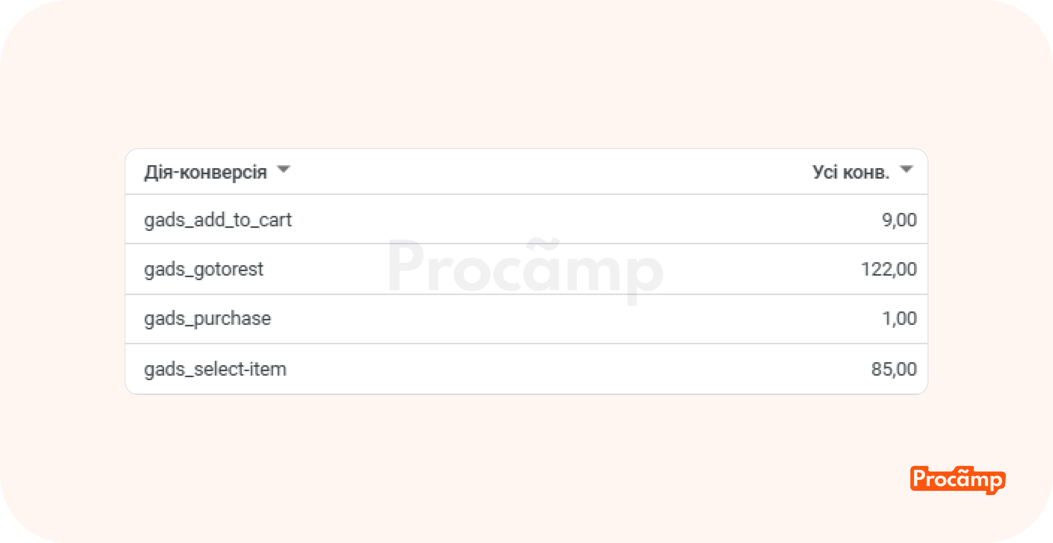Click the orange Procamp logo
1053x543 pixels.
pyautogui.click(x=957, y=480)
